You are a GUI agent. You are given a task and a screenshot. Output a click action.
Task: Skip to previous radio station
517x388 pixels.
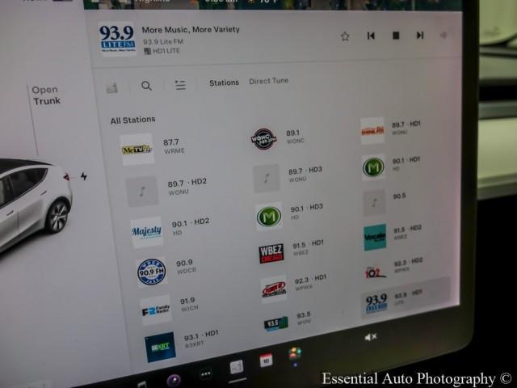(371, 36)
